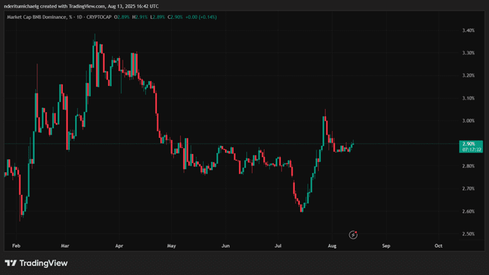Image resolution: width=489 pixels, height=275 pixels.
Task: Click the 07:17:32 bar countdown timer
Action: (471, 150)
